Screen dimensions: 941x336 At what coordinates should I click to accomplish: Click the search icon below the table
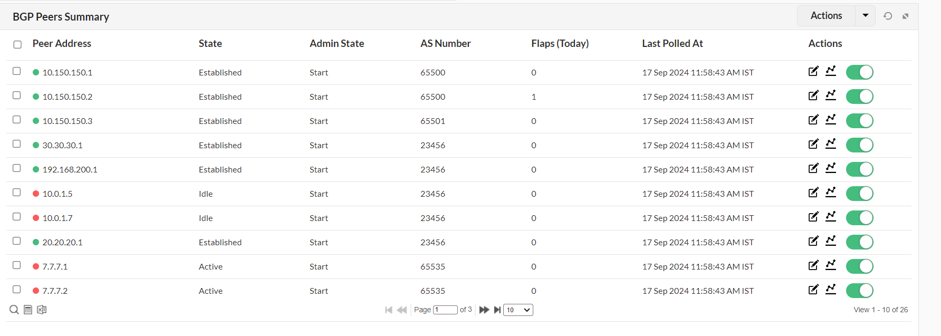(14, 310)
